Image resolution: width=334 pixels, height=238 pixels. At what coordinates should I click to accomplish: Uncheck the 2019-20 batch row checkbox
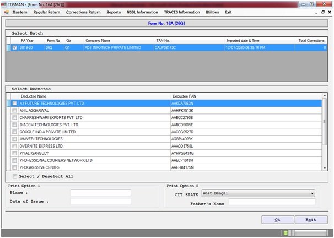(14, 48)
